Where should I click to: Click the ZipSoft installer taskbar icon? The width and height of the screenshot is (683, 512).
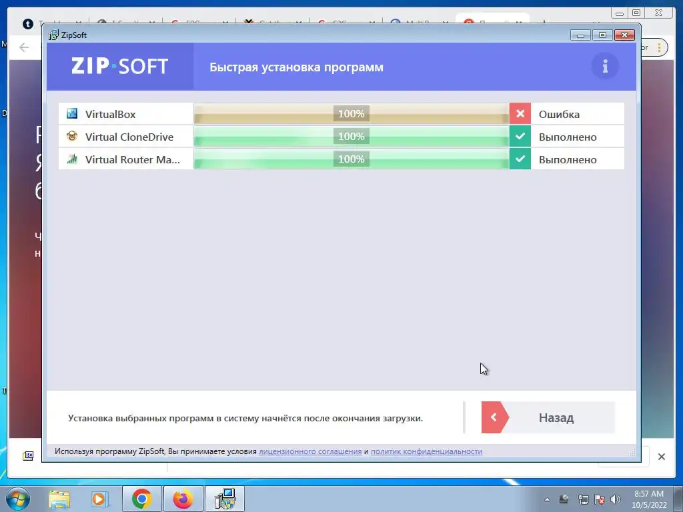pyautogui.click(x=225, y=499)
